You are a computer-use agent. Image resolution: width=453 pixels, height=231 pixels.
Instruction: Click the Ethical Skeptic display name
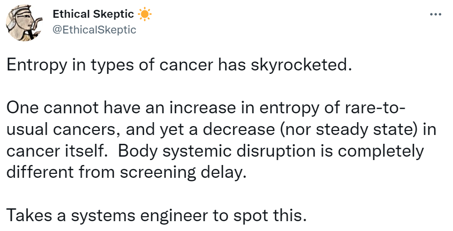coord(93,15)
